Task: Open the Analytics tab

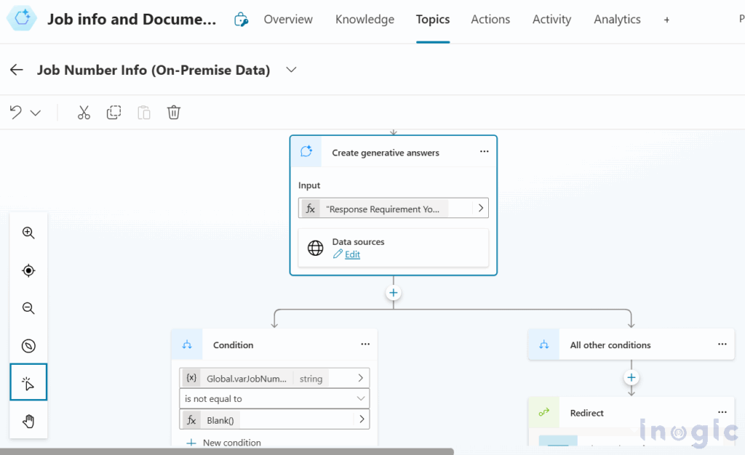Action: click(616, 20)
